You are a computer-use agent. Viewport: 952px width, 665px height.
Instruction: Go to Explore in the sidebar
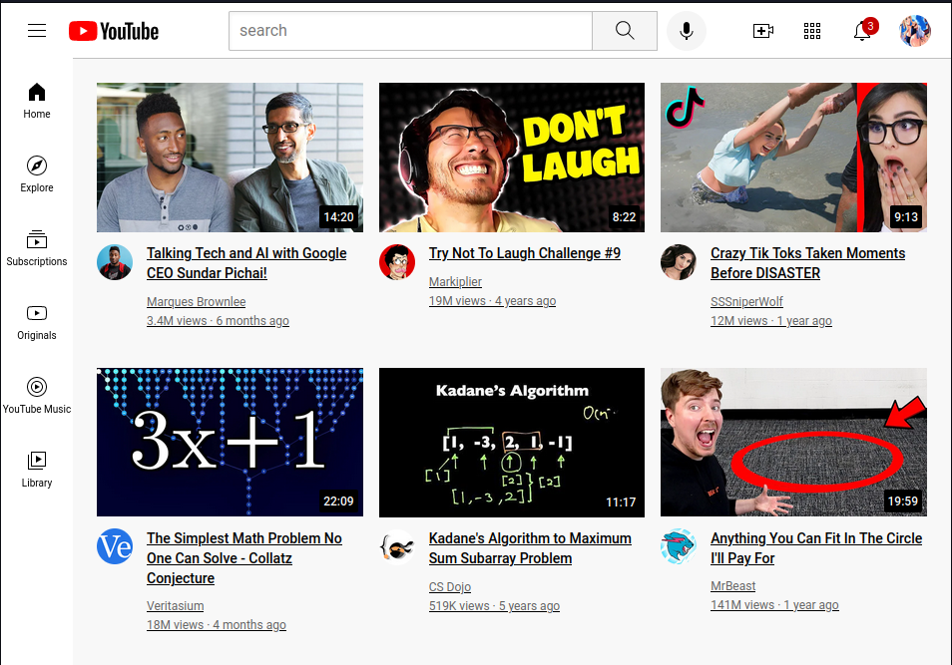pyautogui.click(x=37, y=173)
